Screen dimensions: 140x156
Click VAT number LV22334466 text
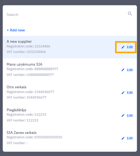pos(26,52)
